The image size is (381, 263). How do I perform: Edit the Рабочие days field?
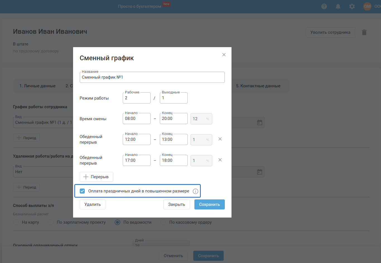click(x=137, y=98)
